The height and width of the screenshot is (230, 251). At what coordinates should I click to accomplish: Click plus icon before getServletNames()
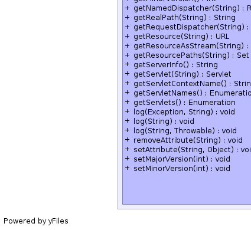(128, 93)
